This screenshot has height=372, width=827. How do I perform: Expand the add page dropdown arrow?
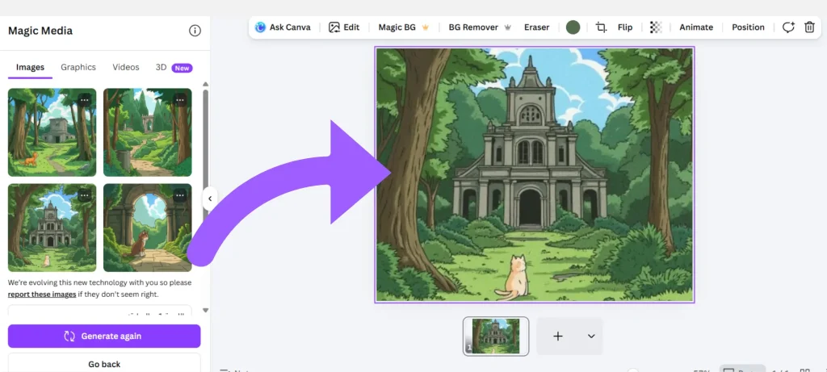point(591,336)
